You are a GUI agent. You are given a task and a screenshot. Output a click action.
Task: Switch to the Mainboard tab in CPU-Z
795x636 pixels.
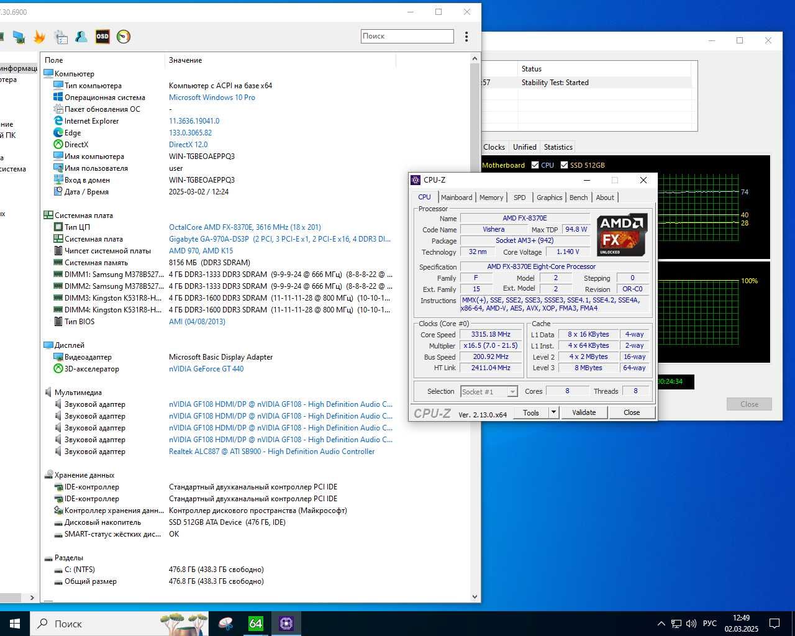click(457, 198)
